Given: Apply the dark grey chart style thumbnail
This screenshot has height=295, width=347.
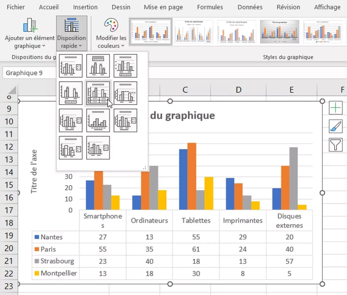Looking at the screenshot, I should pos(280,31).
